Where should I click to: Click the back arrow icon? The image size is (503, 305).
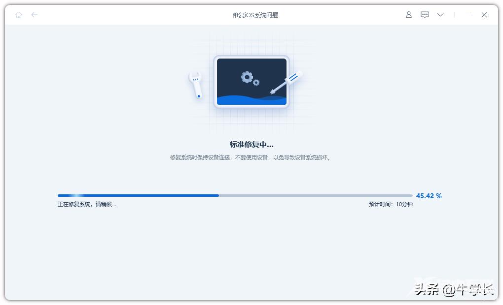pyautogui.click(x=35, y=15)
